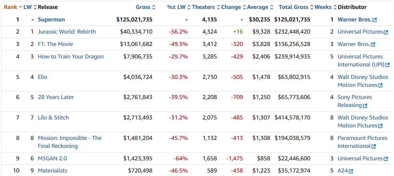Open Lilo & Stitch release page
394x176 pixels.
(53, 118)
